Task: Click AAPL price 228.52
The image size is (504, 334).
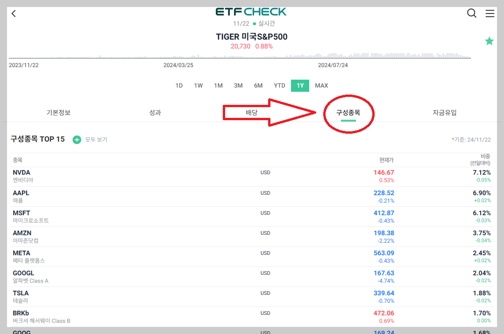Action: 384,193
